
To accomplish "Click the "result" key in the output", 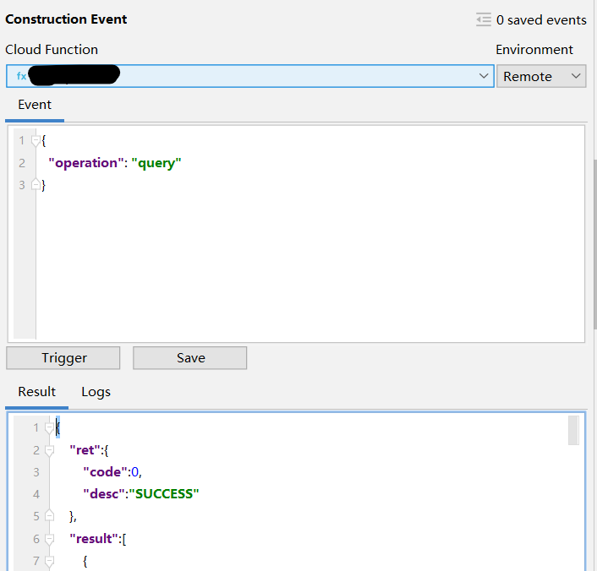I will 95,539.
